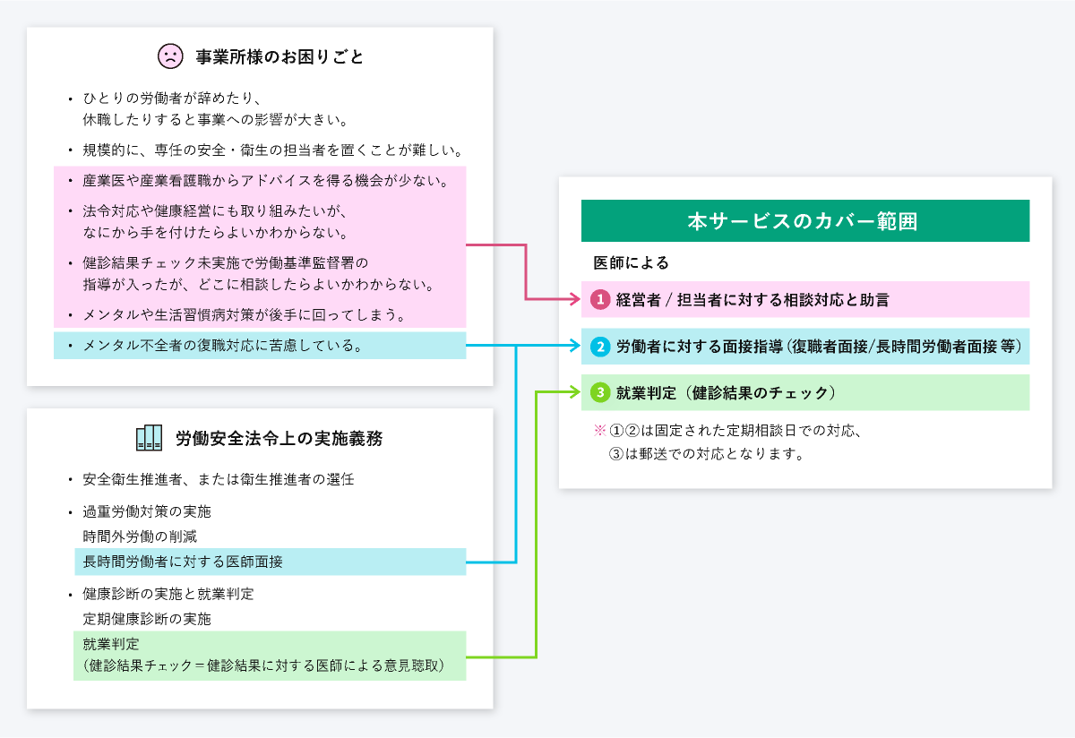Click the green 本サービスのカバー範囲 header
1075x738 pixels.
[x=804, y=221]
